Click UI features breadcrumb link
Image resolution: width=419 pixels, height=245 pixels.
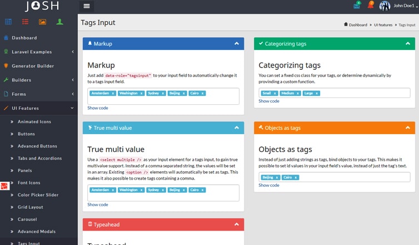click(383, 25)
